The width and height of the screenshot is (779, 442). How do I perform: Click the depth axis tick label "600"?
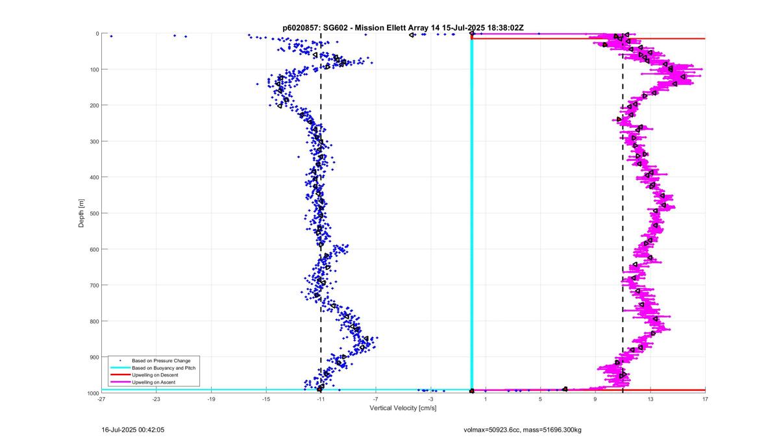coord(93,249)
